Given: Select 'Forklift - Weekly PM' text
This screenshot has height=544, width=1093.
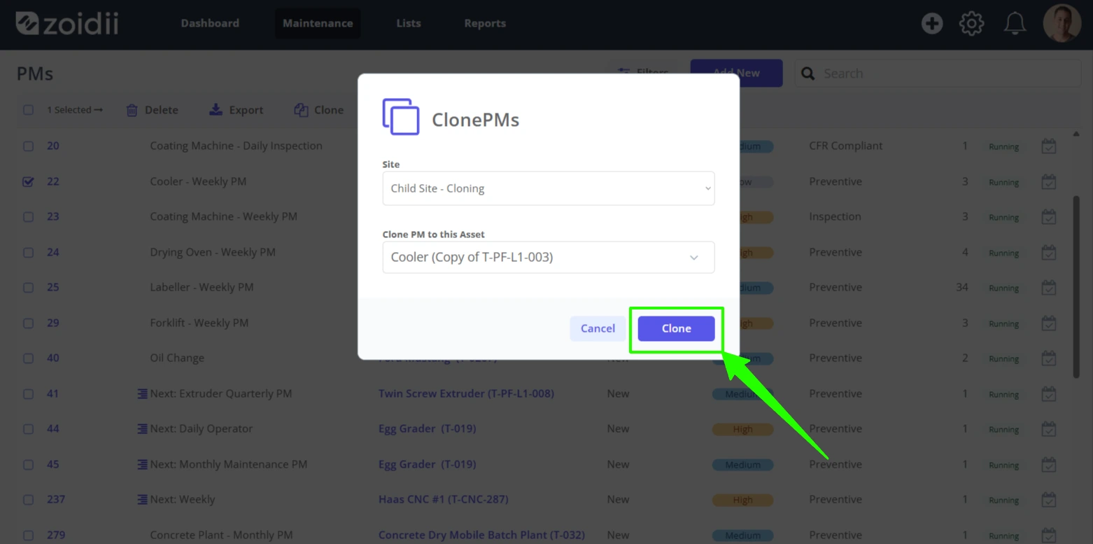Looking at the screenshot, I should (x=199, y=323).
